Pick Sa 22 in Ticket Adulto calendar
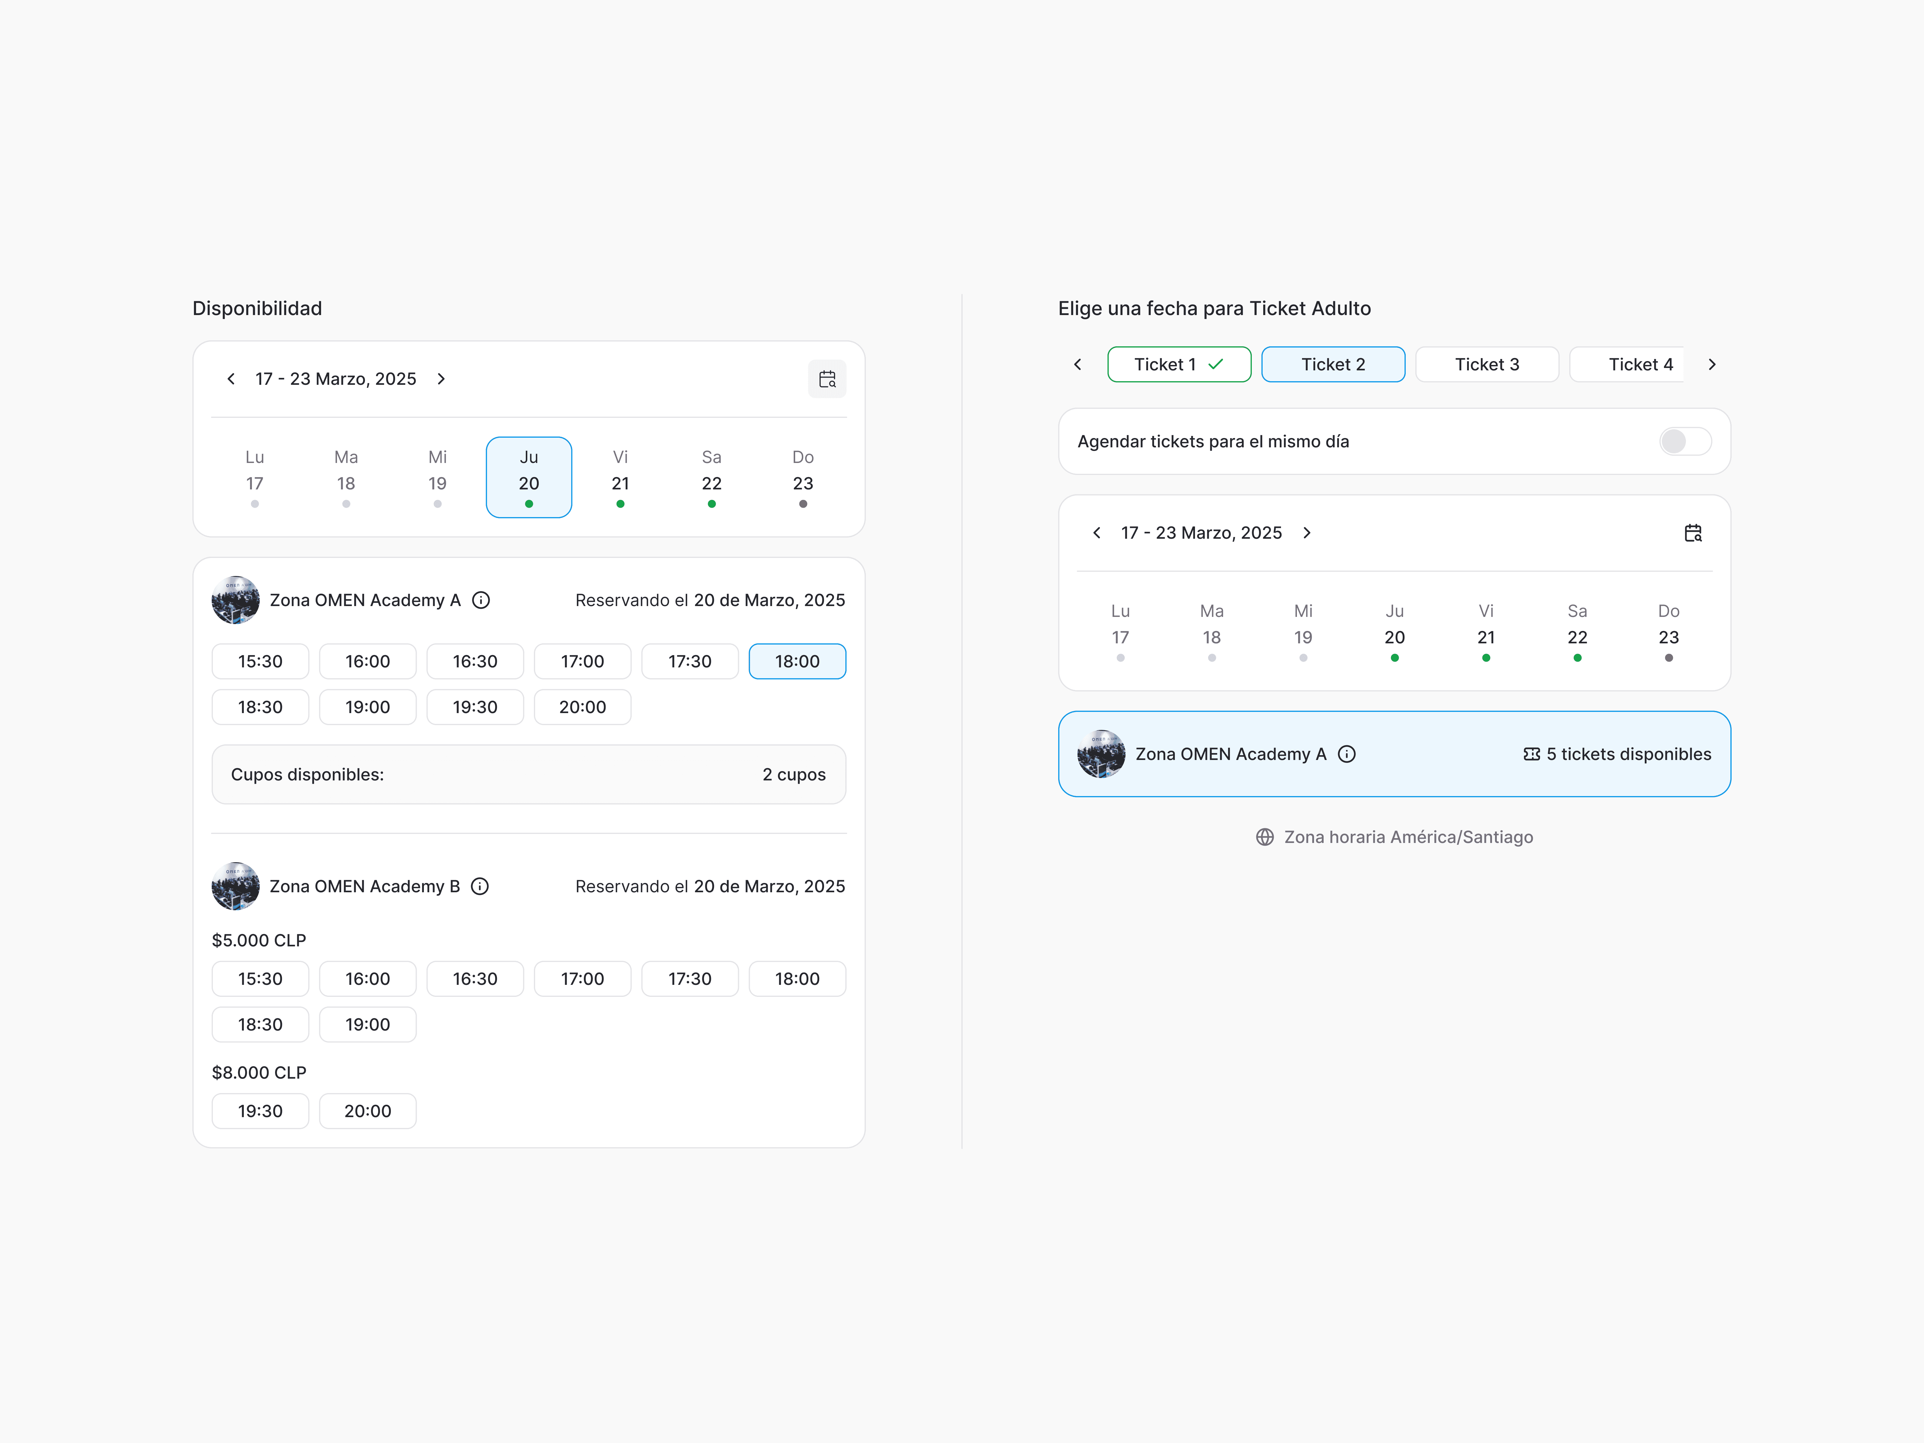This screenshot has height=1443, width=1924. [x=1577, y=632]
